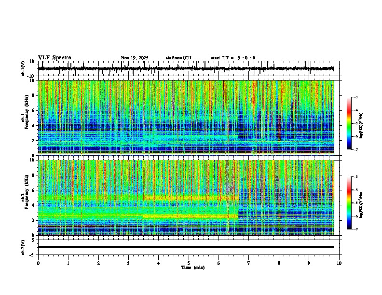Click the ch.1 spectrogram color scale bar
382x295 pixels.
[x=349, y=123]
